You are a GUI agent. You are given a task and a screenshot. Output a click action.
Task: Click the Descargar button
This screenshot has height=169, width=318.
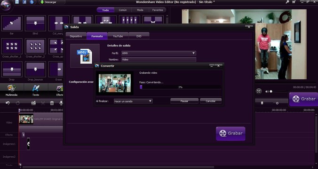coord(48,2)
